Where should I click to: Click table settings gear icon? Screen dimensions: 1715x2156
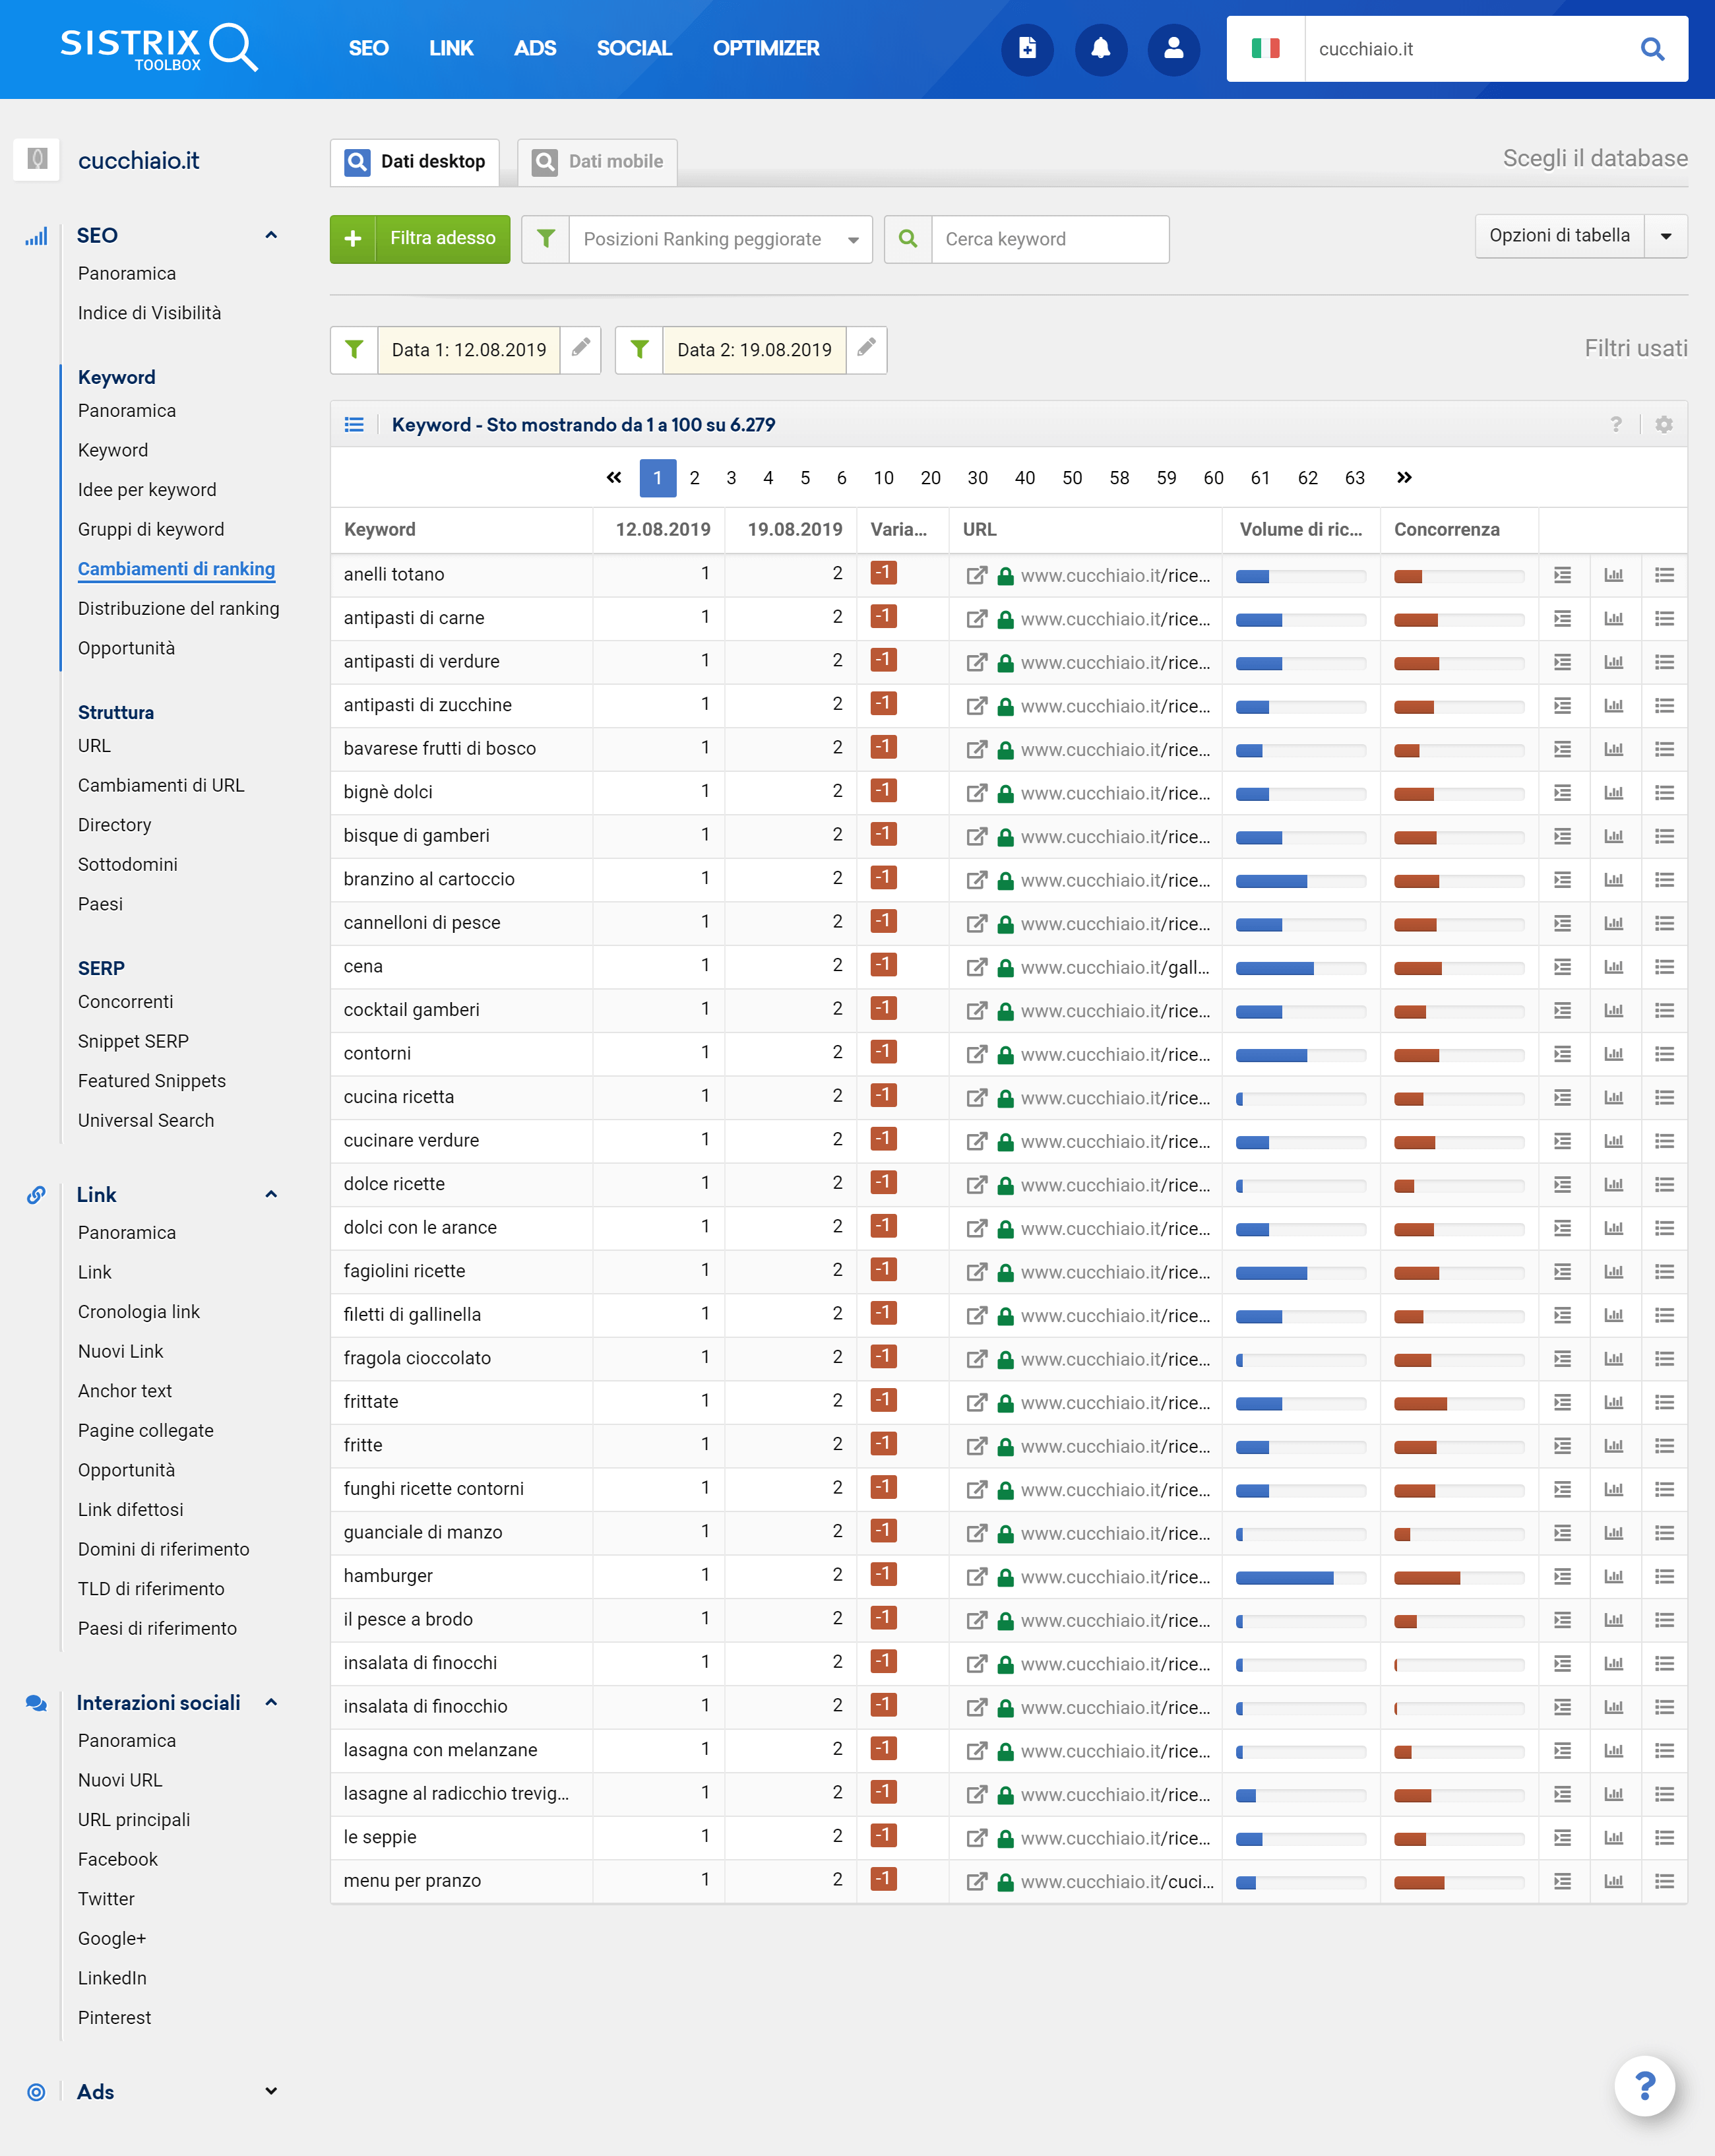point(1664,424)
